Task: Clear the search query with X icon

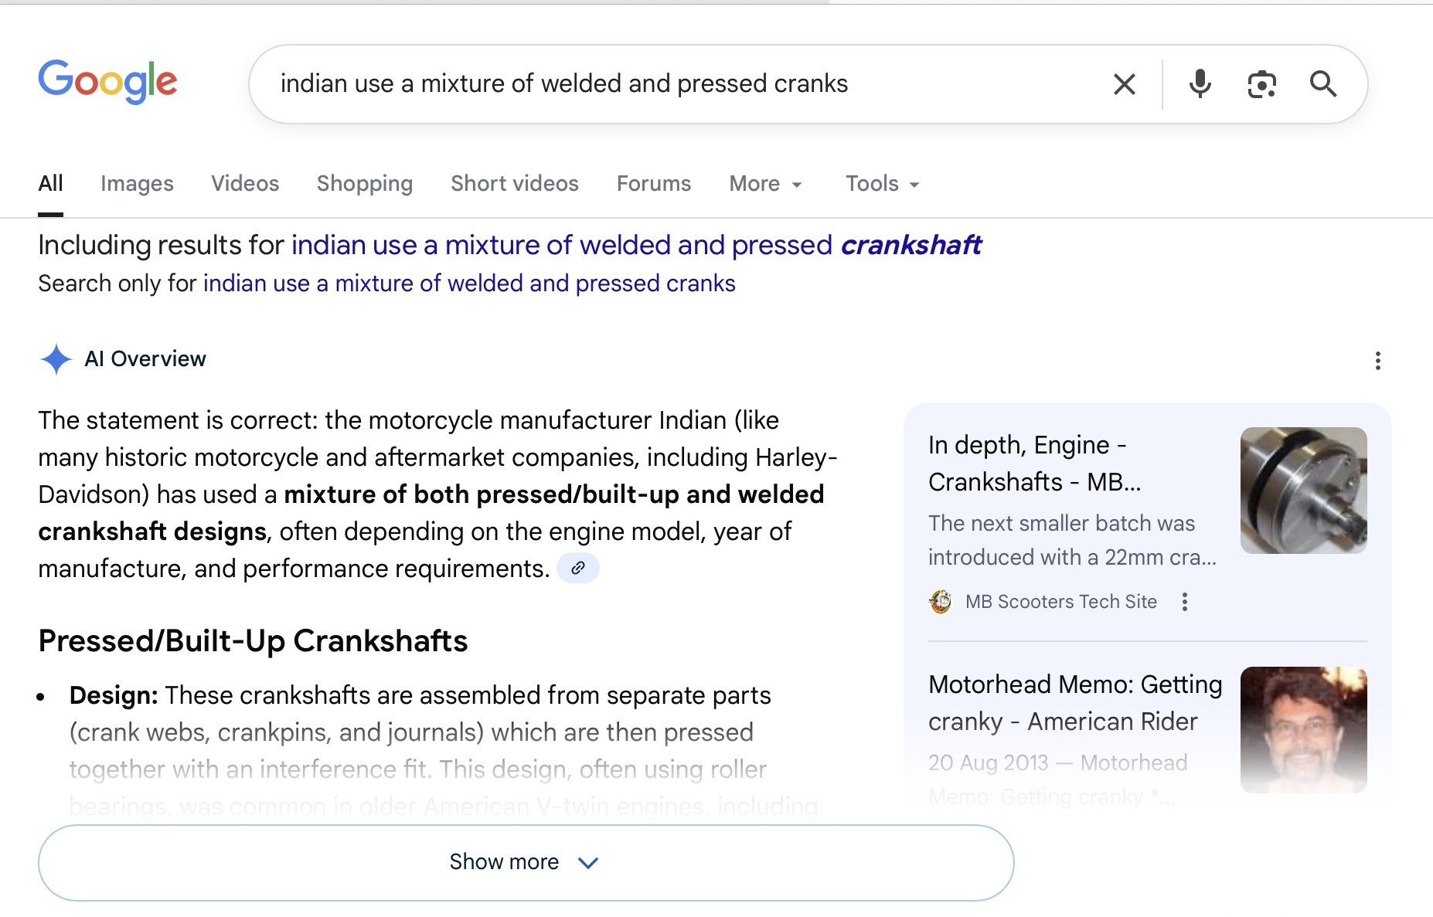Action: click(1124, 84)
